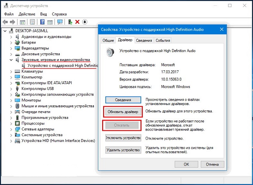Open the Действие menu
The image size is (253, 185).
27,14
